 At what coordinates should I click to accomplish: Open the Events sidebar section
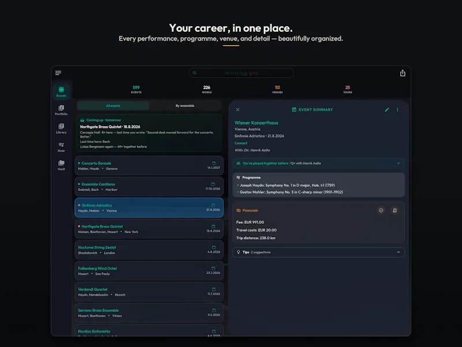(61, 91)
